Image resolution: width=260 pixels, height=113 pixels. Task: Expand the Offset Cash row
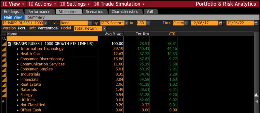[18, 110]
